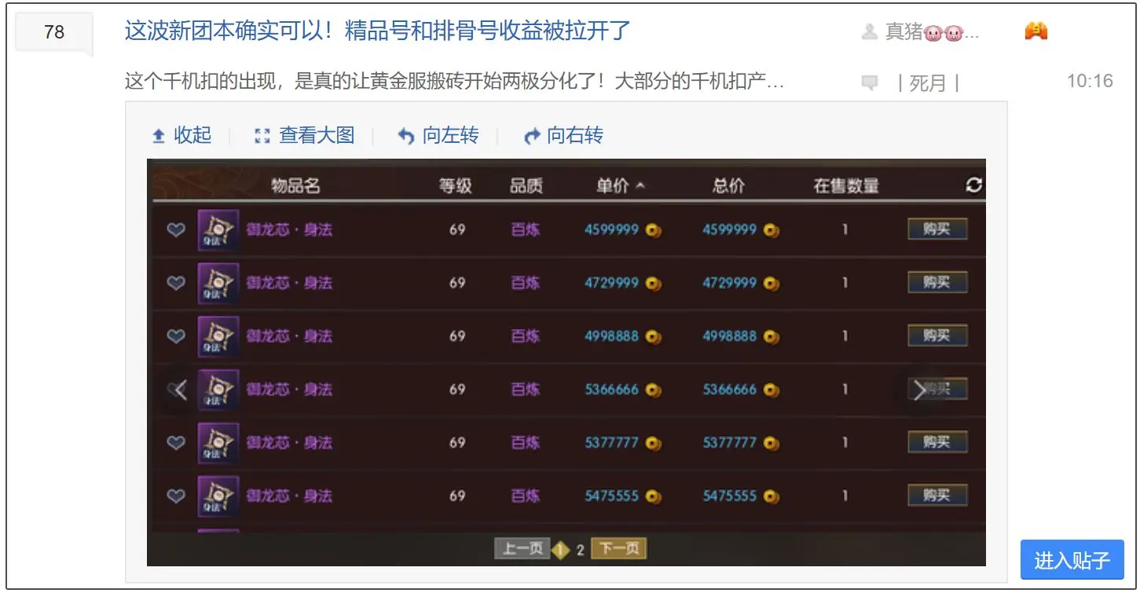The height and width of the screenshot is (593, 1140).
Task: Favorite the 4599999 listing with the heart
Action: click(176, 229)
